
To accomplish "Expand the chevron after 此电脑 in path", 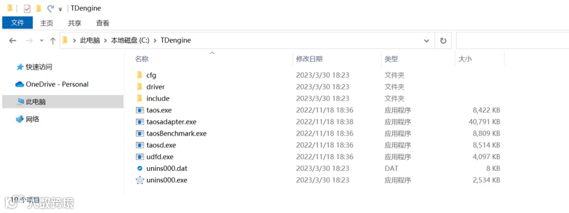I will click(x=105, y=41).
